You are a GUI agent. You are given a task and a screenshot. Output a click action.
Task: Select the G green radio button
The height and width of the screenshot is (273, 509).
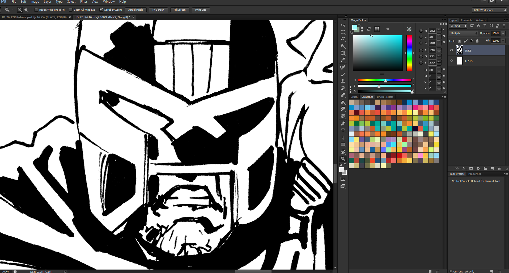pos(421,57)
